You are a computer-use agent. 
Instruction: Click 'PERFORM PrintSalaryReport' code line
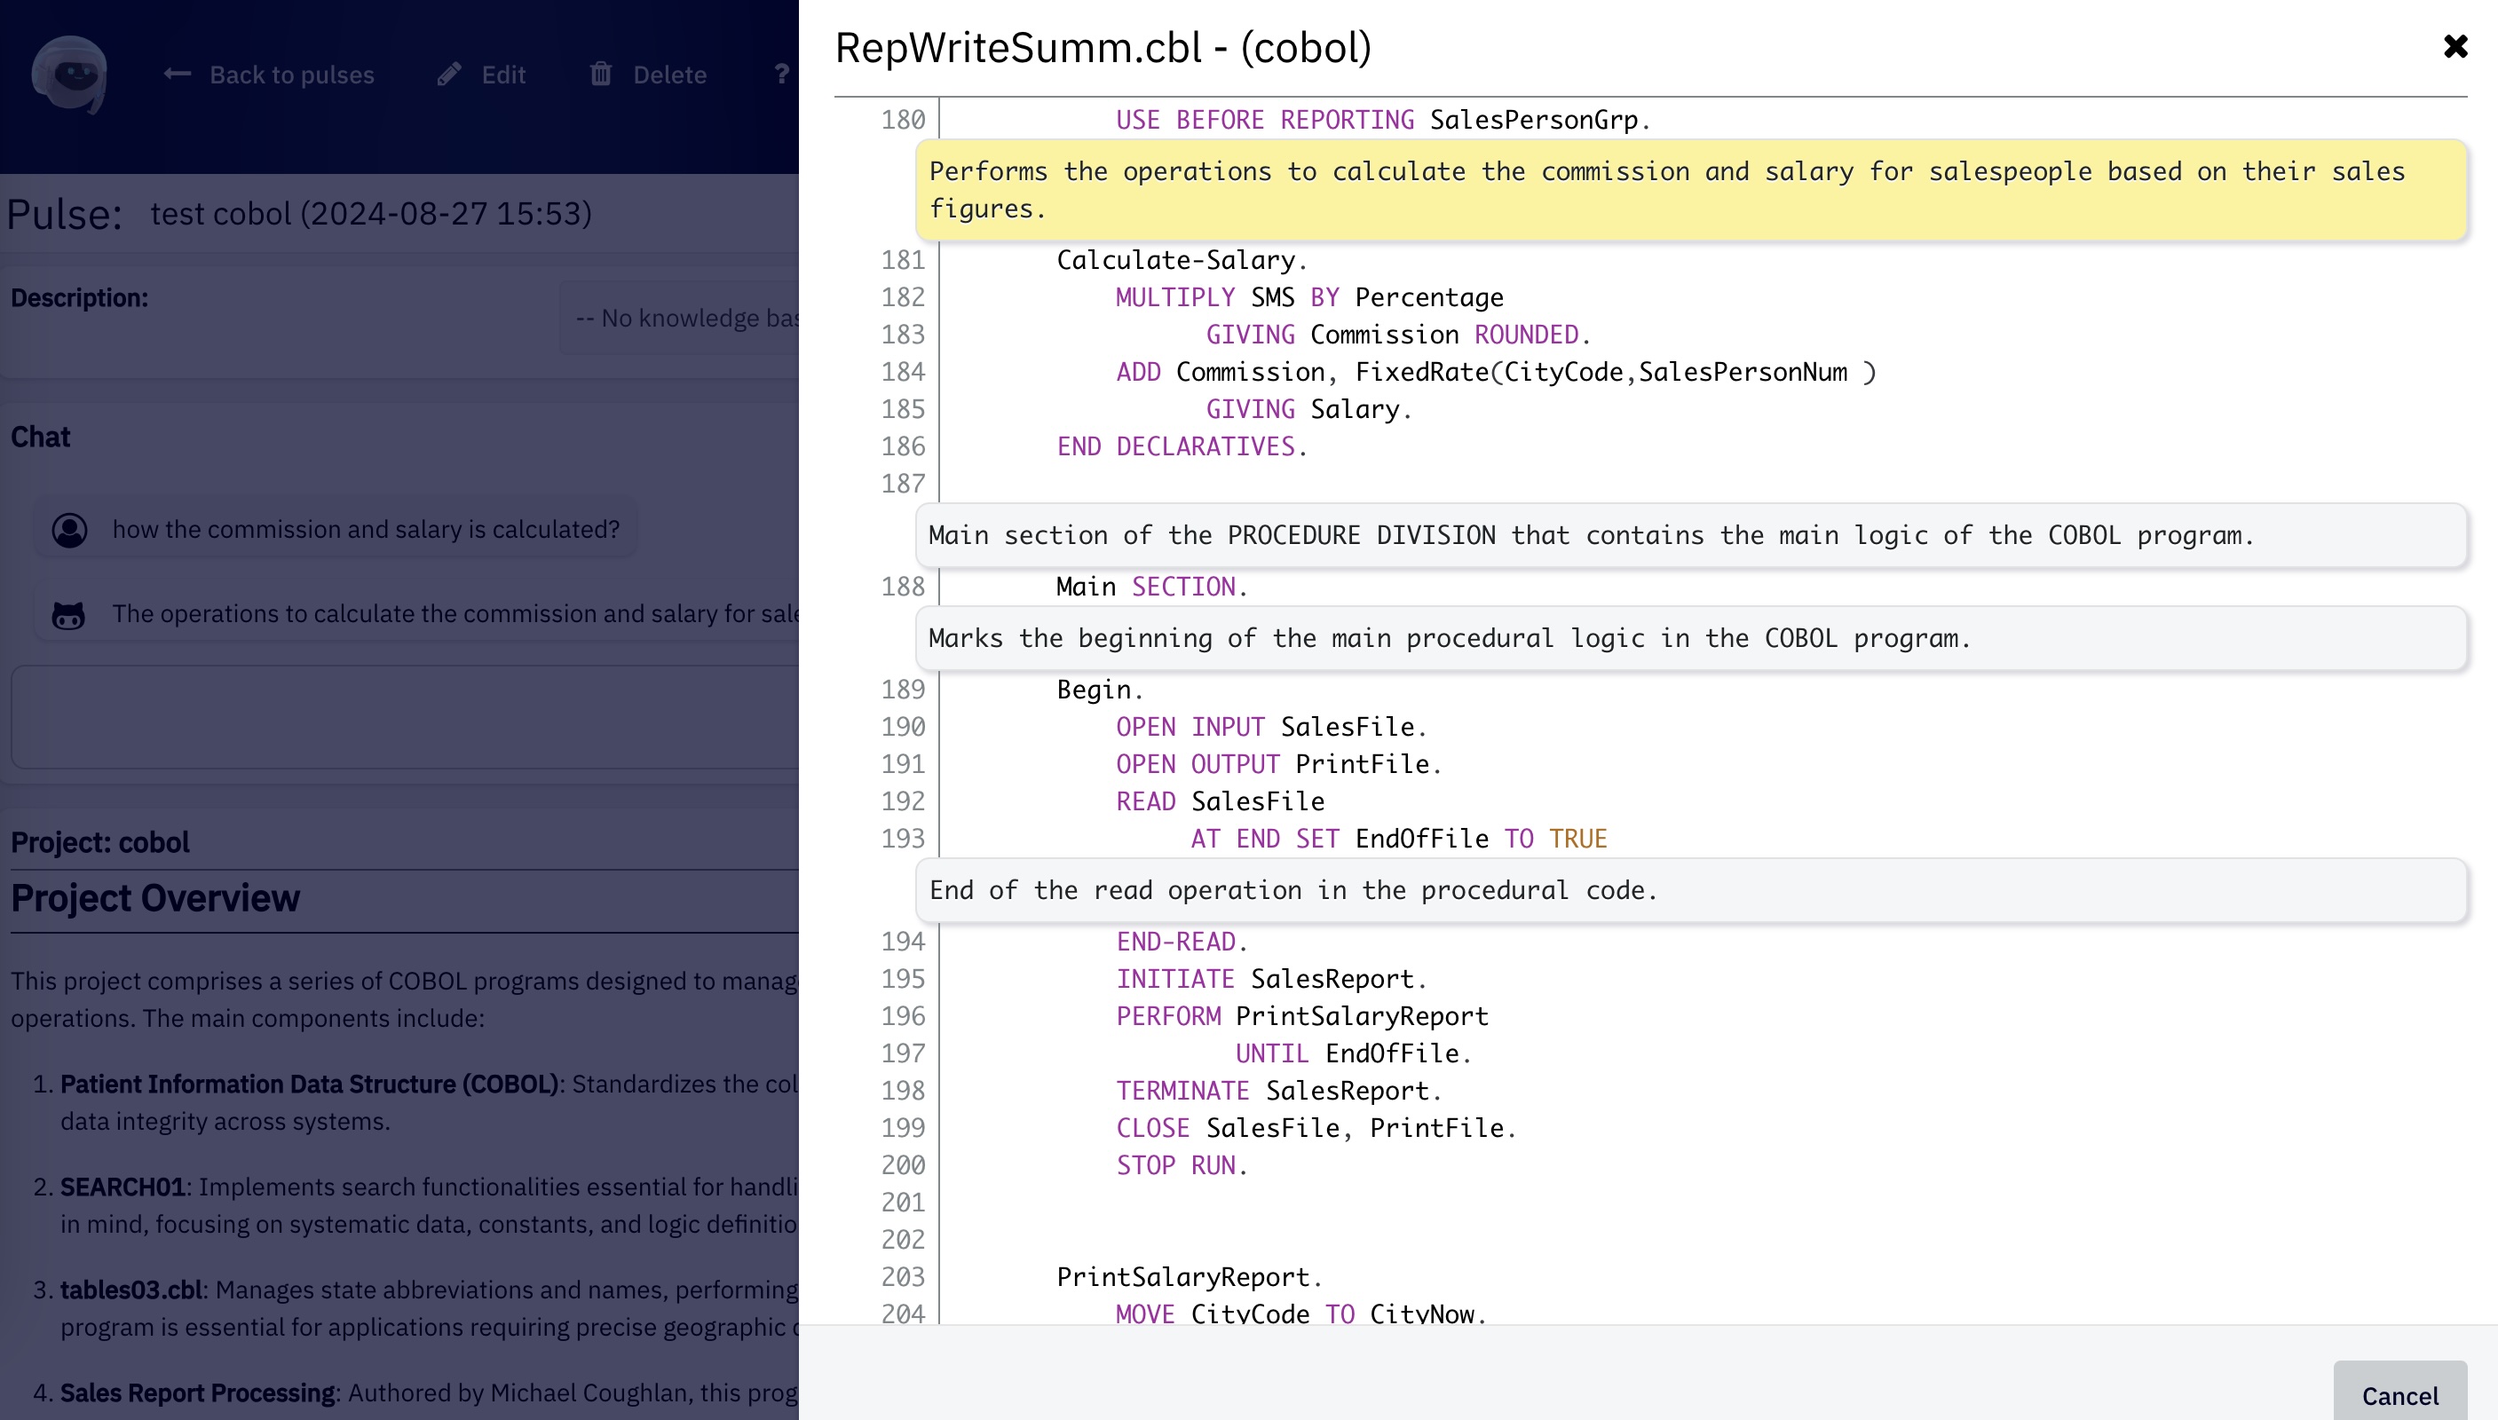click(1302, 1015)
